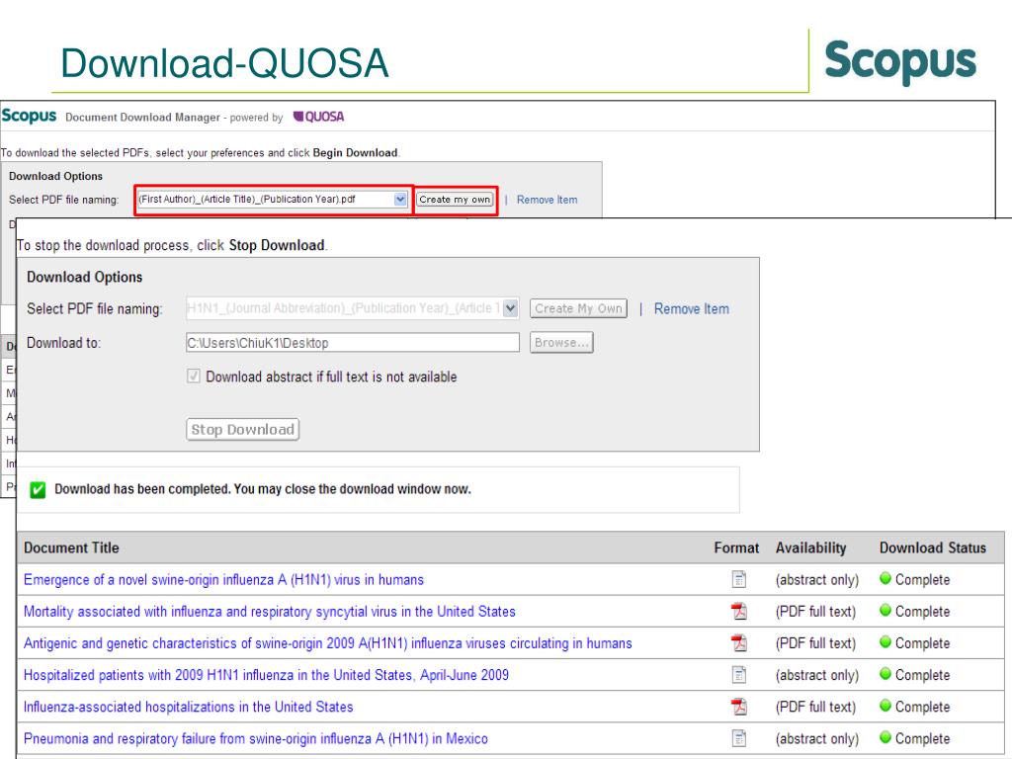The width and height of the screenshot is (1012, 759).
Task: Click the QUOSA logo in header
Action: tap(319, 117)
